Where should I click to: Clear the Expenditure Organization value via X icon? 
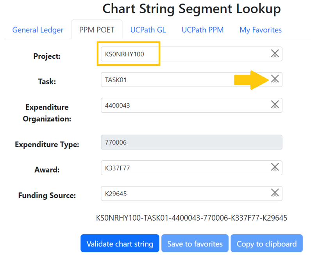coord(275,105)
